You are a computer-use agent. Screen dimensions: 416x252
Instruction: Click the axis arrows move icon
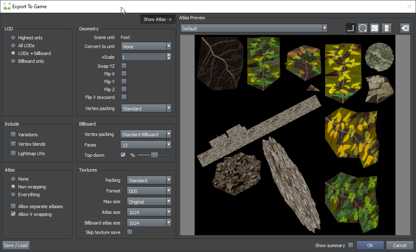(351, 28)
